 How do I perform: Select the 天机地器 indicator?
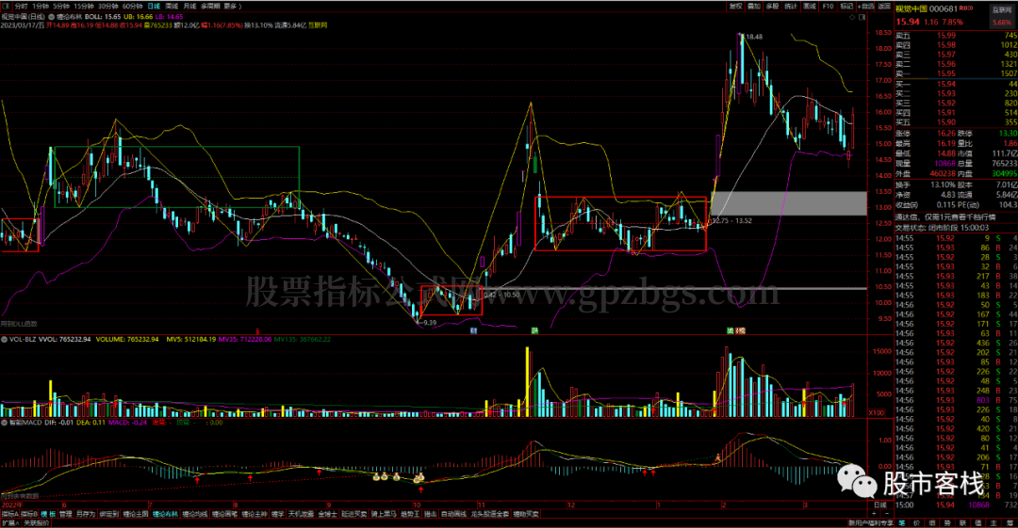[301, 514]
